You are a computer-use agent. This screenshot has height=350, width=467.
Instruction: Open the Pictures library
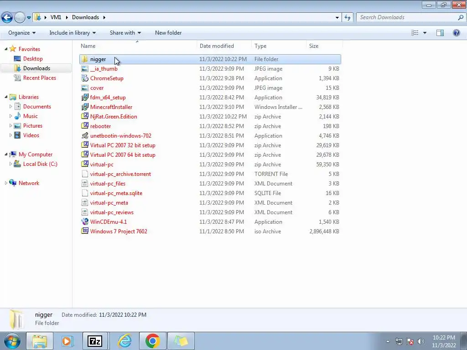32,126
